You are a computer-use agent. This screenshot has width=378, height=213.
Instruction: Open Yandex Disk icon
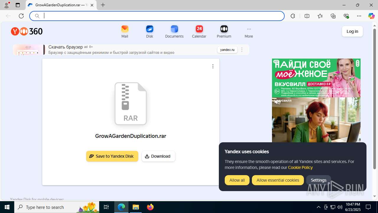coord(149,29)
